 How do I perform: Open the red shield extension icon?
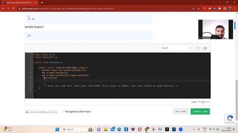[x=205, y=8]
